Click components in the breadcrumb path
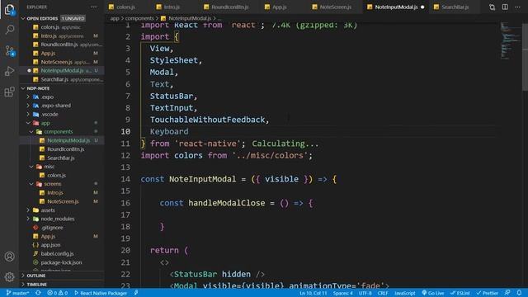Viewport: 528px width, 297px height. coord(139,18)
